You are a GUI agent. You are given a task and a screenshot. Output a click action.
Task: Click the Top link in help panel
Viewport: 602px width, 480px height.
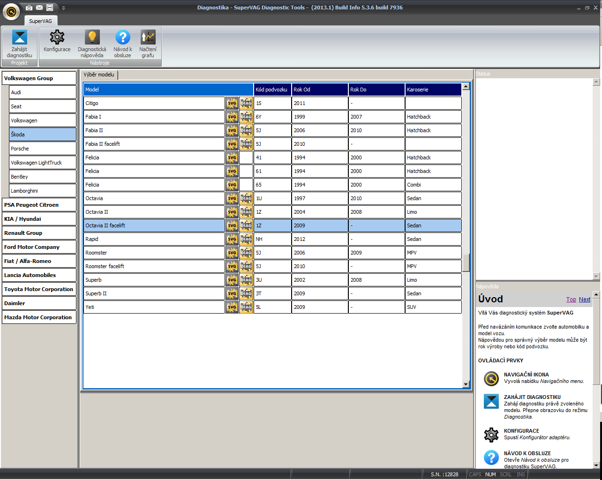point(571,300)
